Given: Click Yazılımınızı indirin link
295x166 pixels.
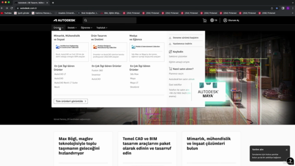Looking at the screenshot, I should pyautogui.click(x=183, y=44).
